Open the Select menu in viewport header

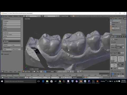11,72
